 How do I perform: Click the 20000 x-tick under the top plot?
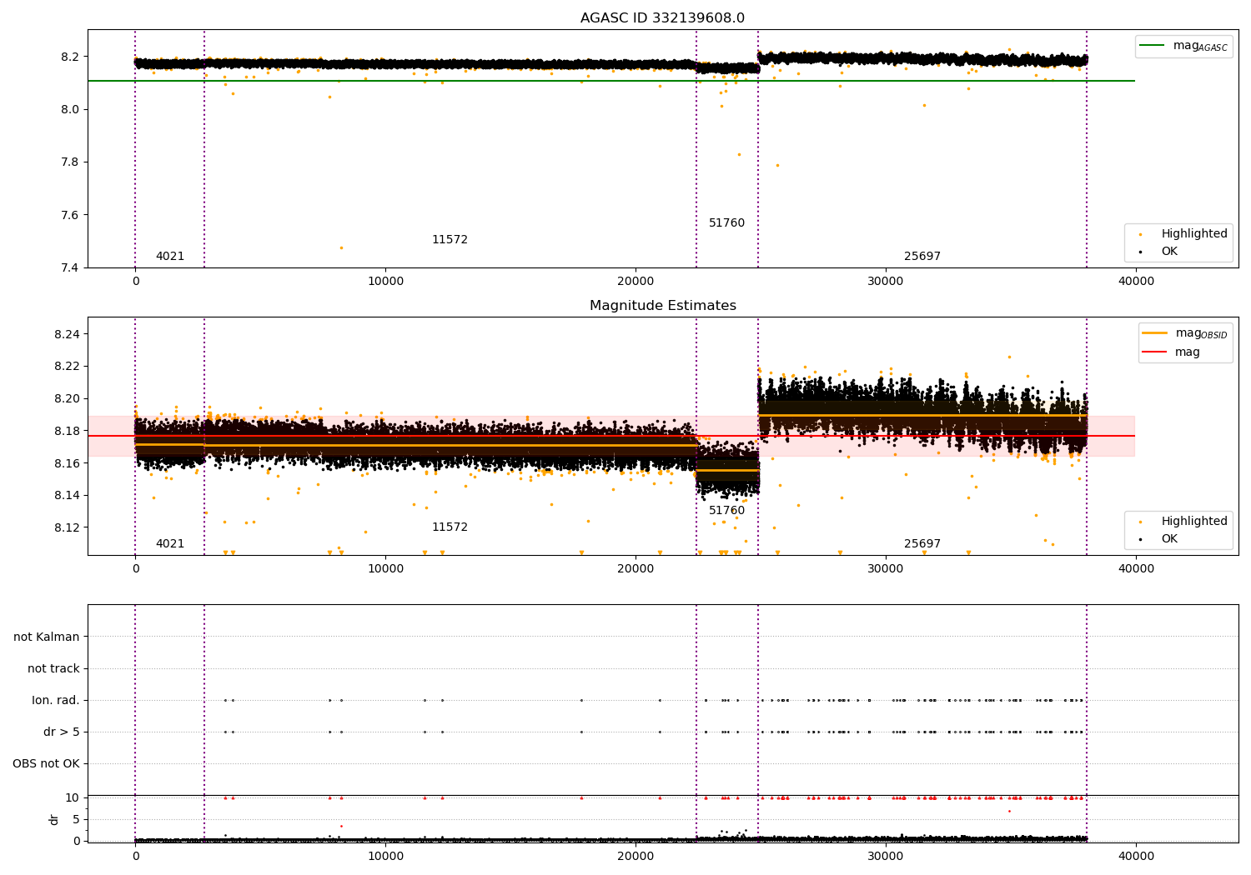click(x=636, y=282)
